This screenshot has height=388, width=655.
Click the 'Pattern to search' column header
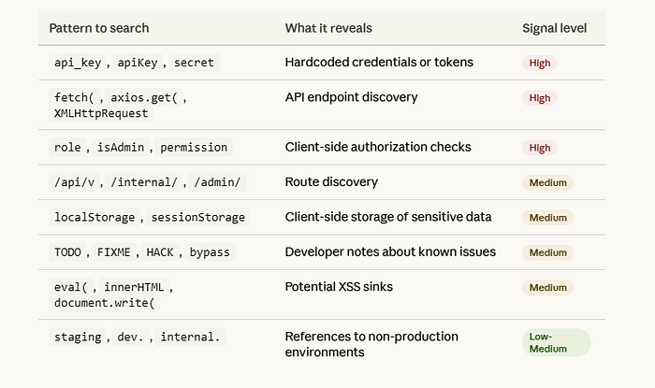(99, 28)
